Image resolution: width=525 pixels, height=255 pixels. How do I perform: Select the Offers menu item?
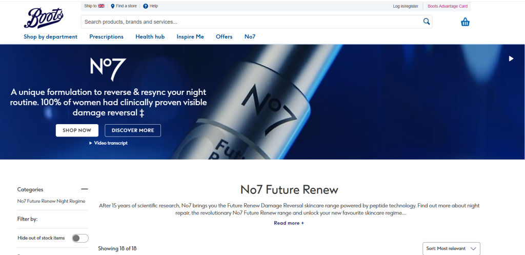point(224,37)
